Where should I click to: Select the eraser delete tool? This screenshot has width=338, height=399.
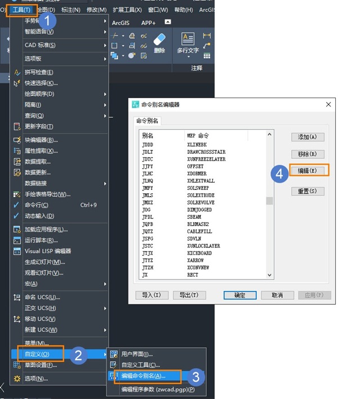click(159, 43)
